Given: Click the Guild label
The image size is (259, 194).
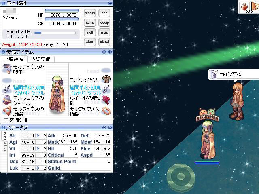Looking at the screenshot, I should 54,168.
